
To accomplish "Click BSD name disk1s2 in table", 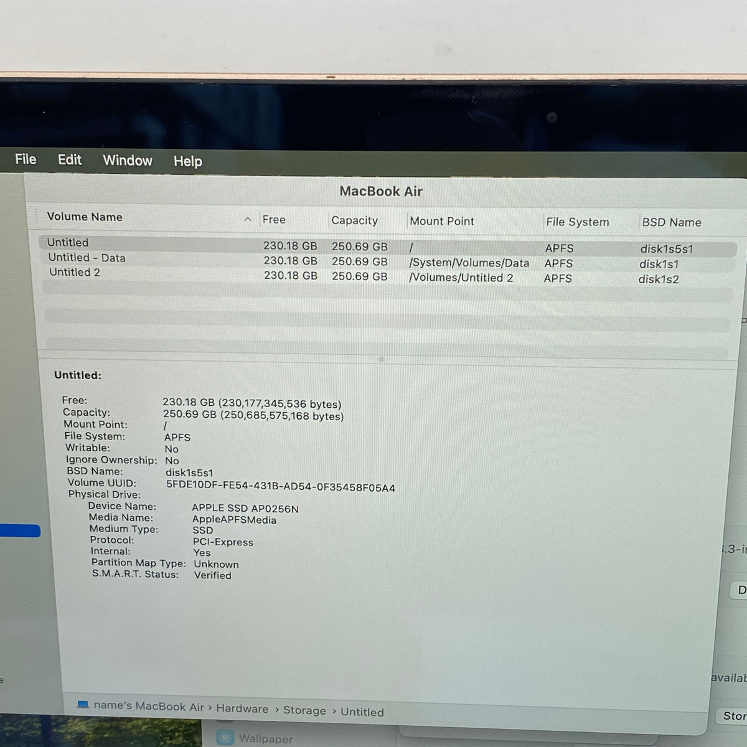I will tap(658, 279).
